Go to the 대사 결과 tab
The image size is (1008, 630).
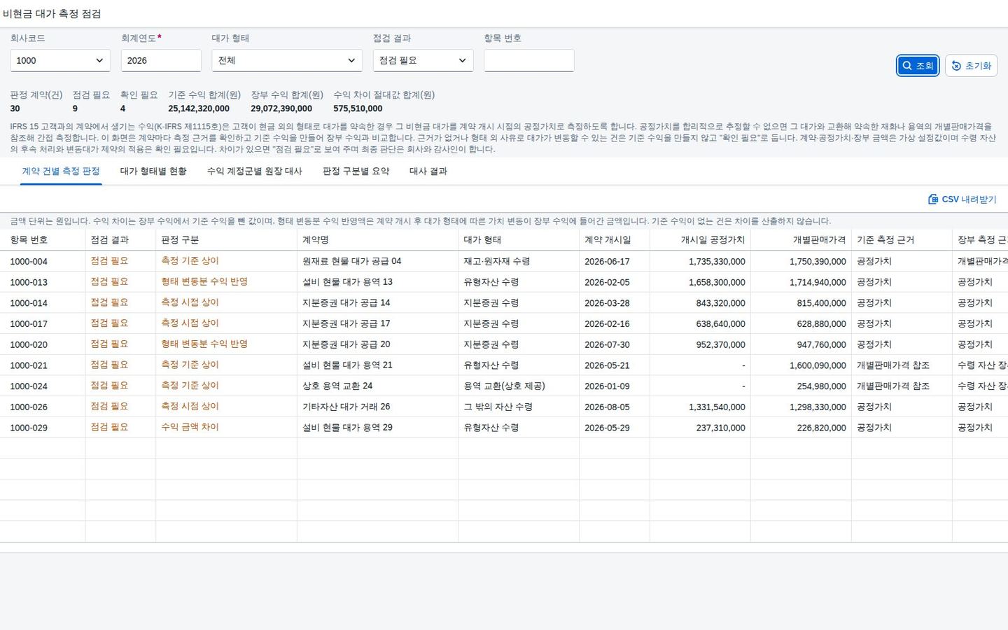click(x=428, y=171)
